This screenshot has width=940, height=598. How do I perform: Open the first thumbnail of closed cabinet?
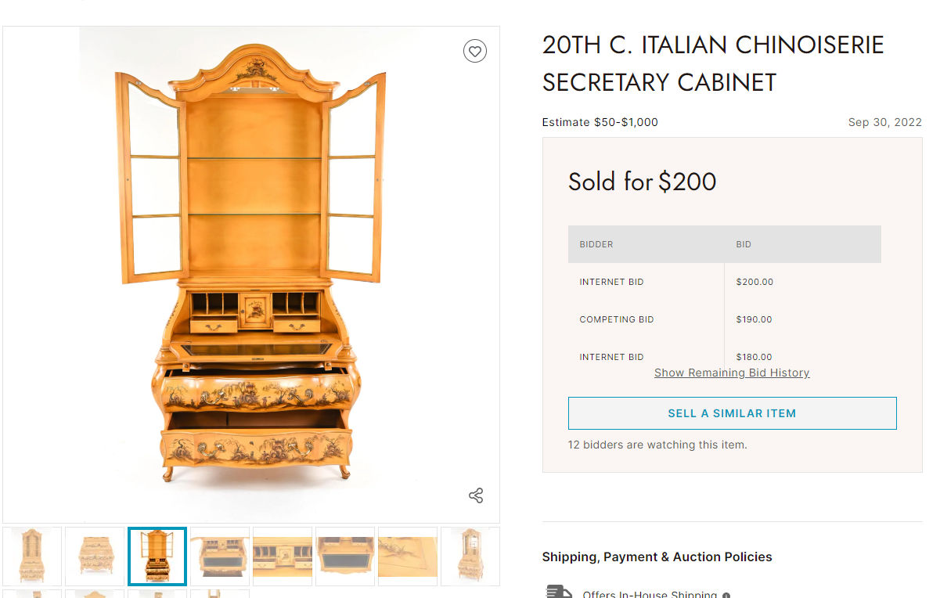point(32,556)
